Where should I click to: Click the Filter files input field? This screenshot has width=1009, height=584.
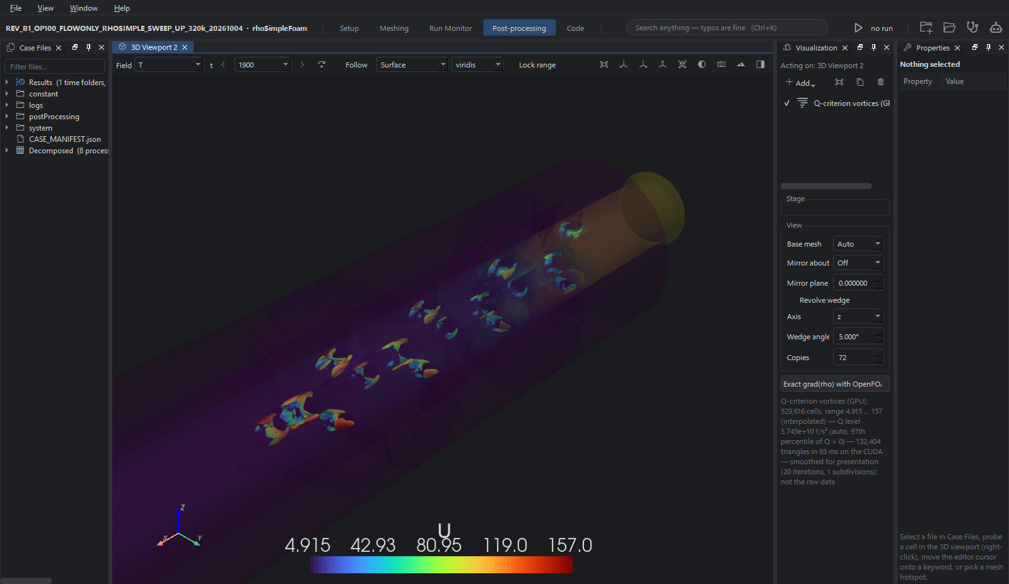coord(54,66)
